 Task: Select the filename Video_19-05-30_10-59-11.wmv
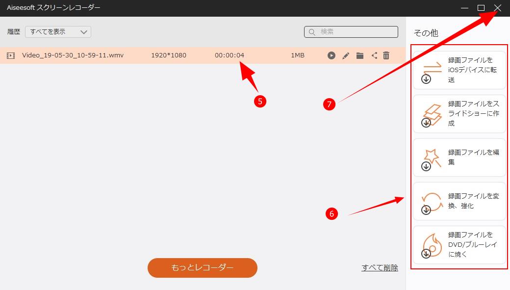click(x=73, y=55)
